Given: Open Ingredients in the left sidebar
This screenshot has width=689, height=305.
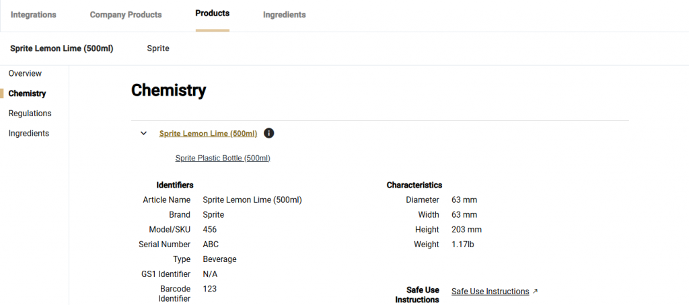Looking at the screenshot, I should click(x=28, y=133).
